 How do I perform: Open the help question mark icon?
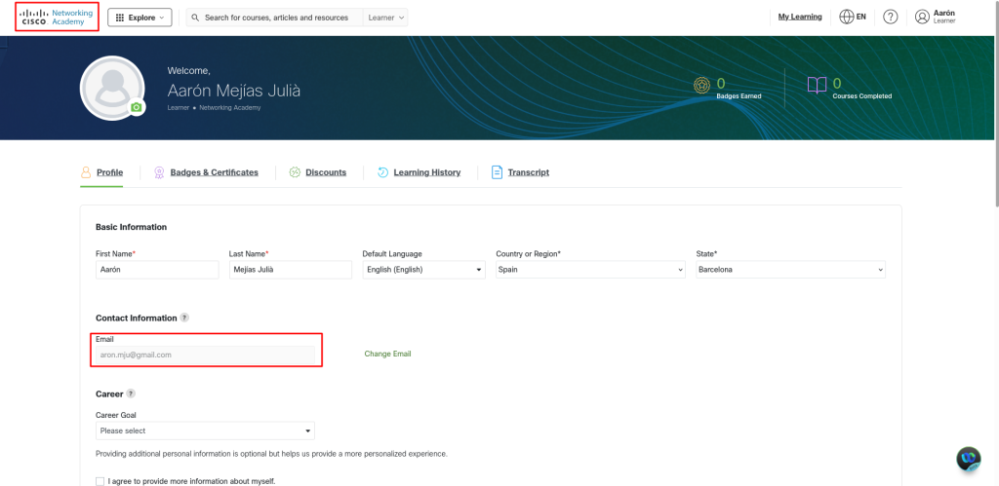point(890,17)
